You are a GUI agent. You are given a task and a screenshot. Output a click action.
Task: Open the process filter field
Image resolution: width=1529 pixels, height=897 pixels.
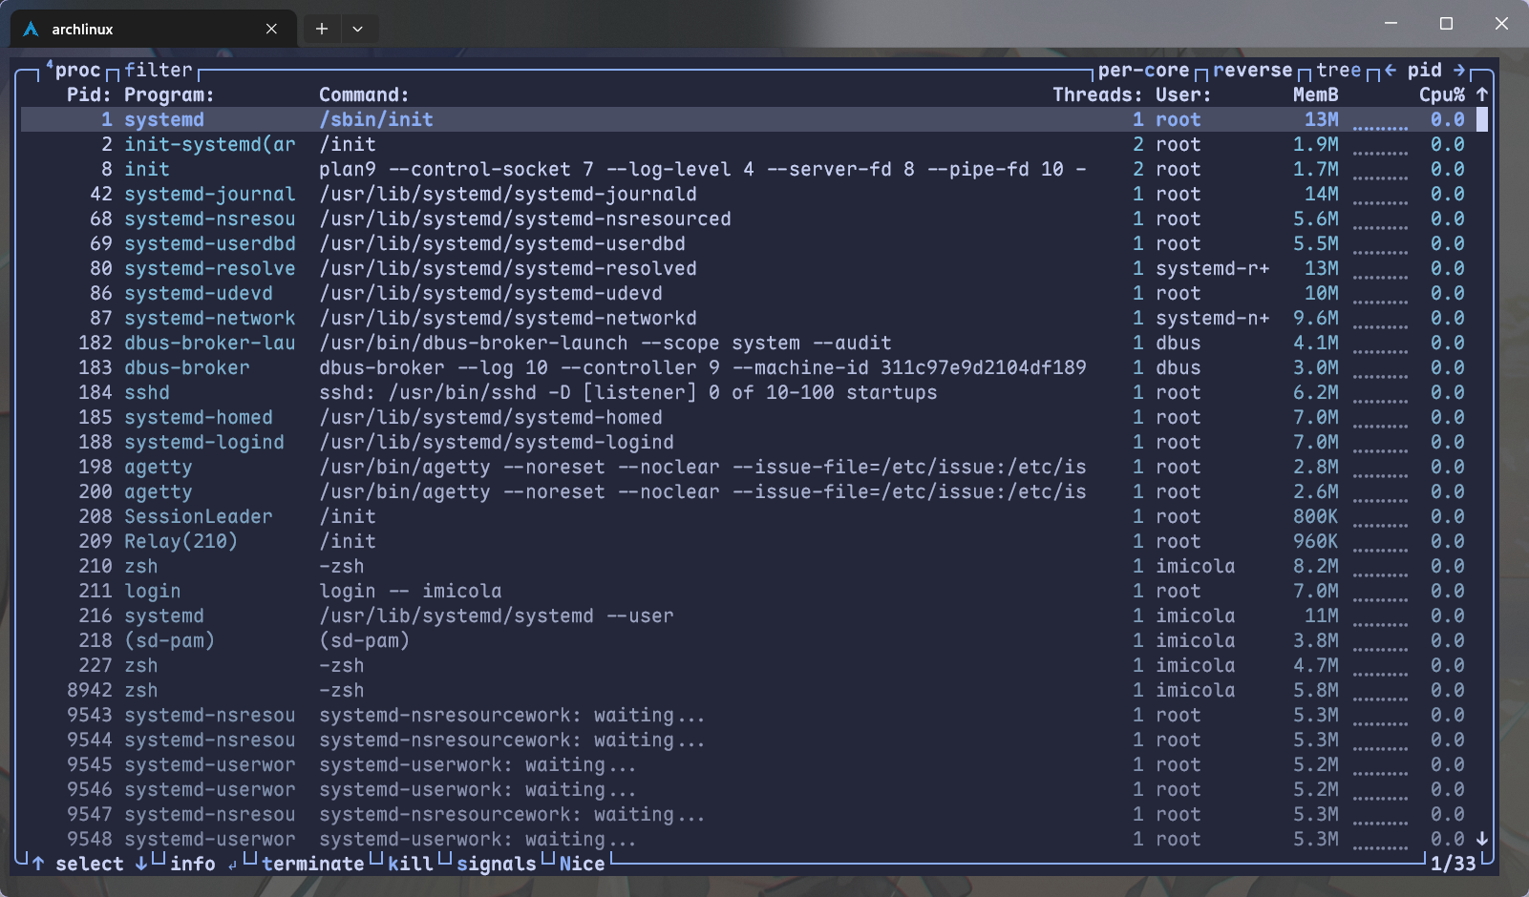[x=159, y=70]
